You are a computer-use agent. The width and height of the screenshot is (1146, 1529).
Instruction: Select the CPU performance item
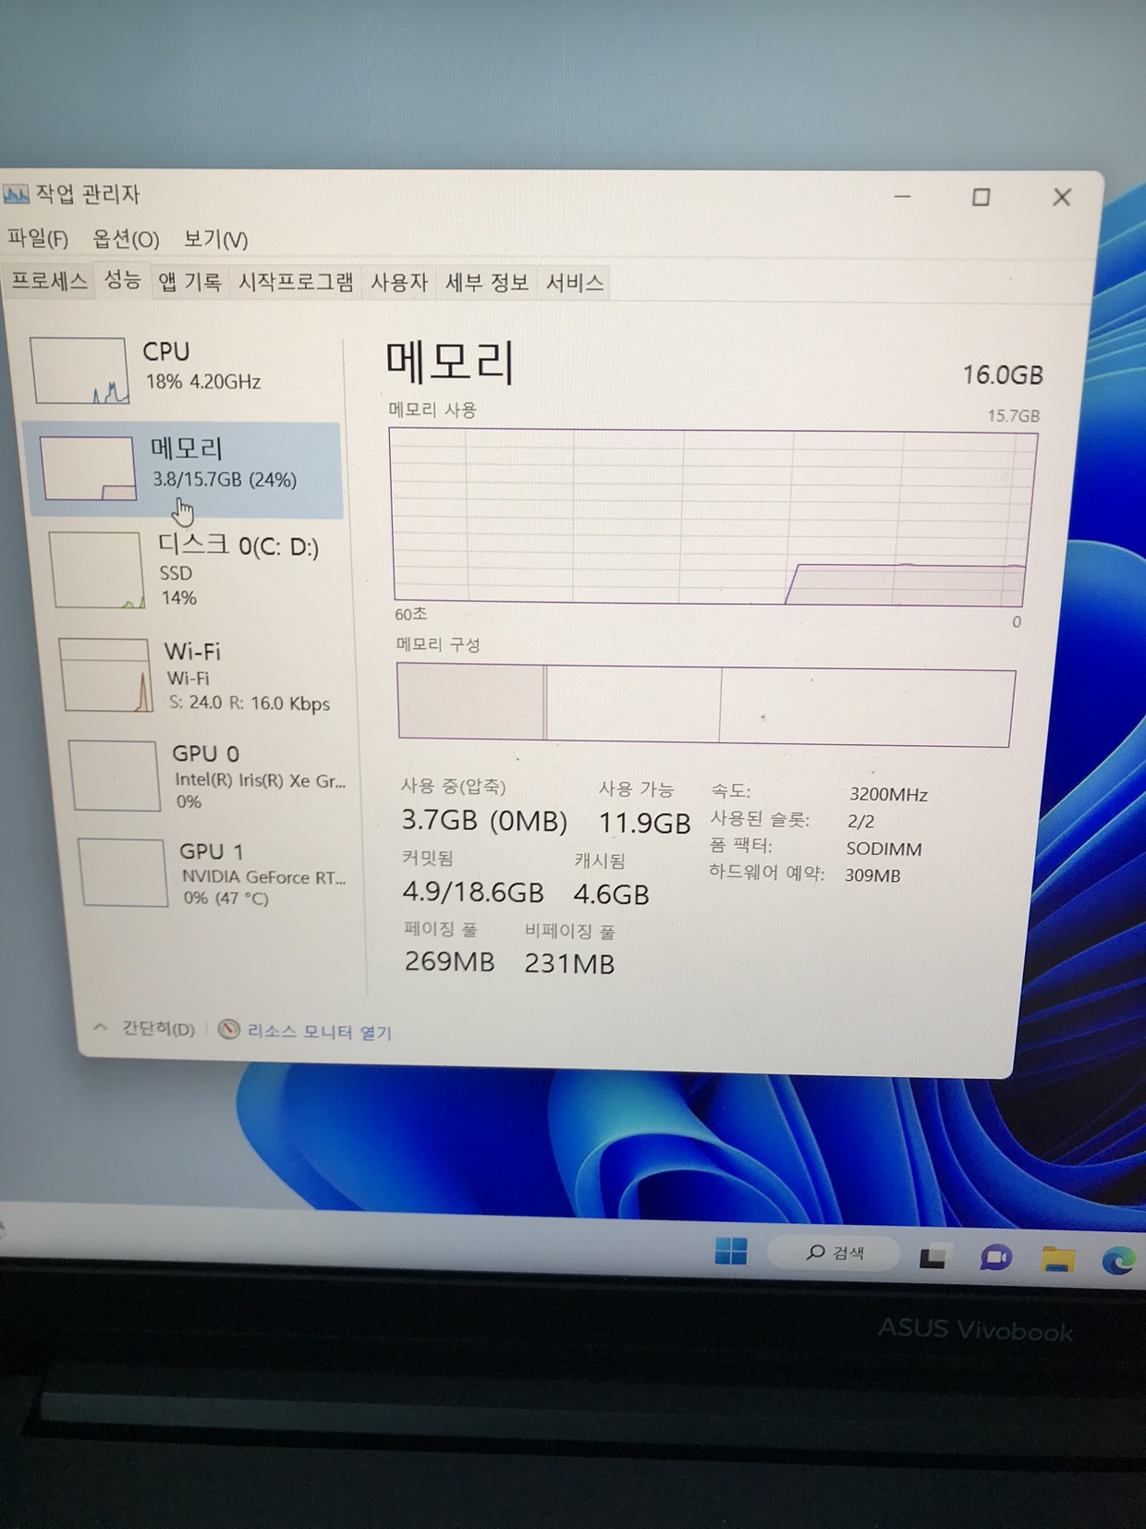(183, 370)
